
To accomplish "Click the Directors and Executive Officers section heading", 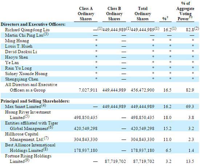I will coord(33,24).
